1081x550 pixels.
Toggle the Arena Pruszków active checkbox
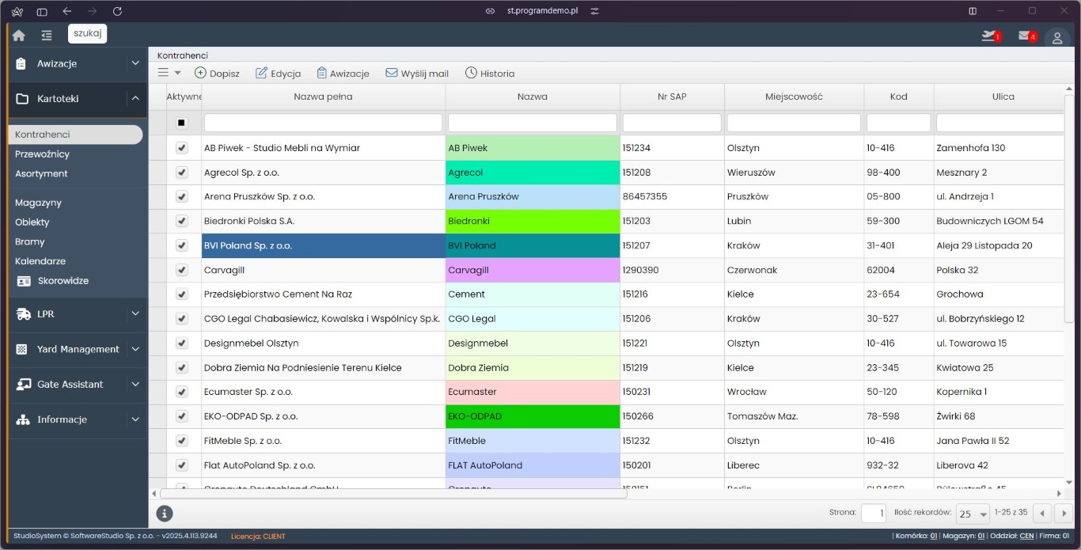(181, 196)
